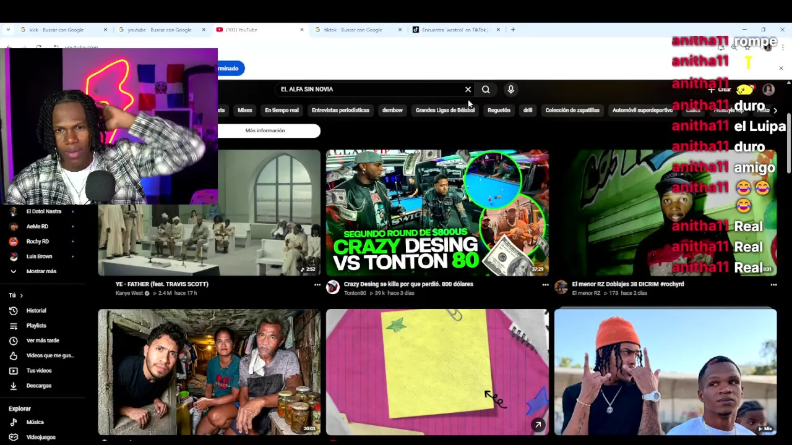Open the Chrome three-dot menu
Screen dimensions: 792x445
[x=783, y=47]
